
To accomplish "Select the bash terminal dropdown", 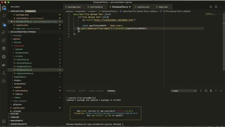I will [184, 91].
